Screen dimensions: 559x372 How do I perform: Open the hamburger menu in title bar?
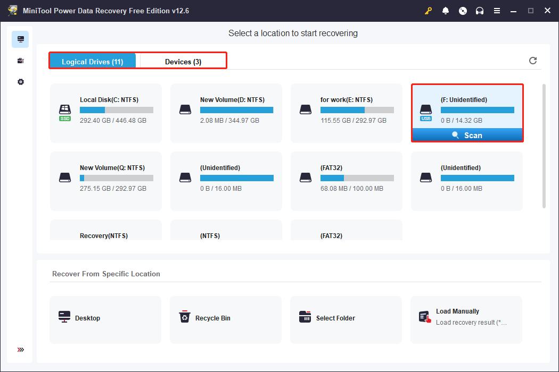[x=497, y=11]
